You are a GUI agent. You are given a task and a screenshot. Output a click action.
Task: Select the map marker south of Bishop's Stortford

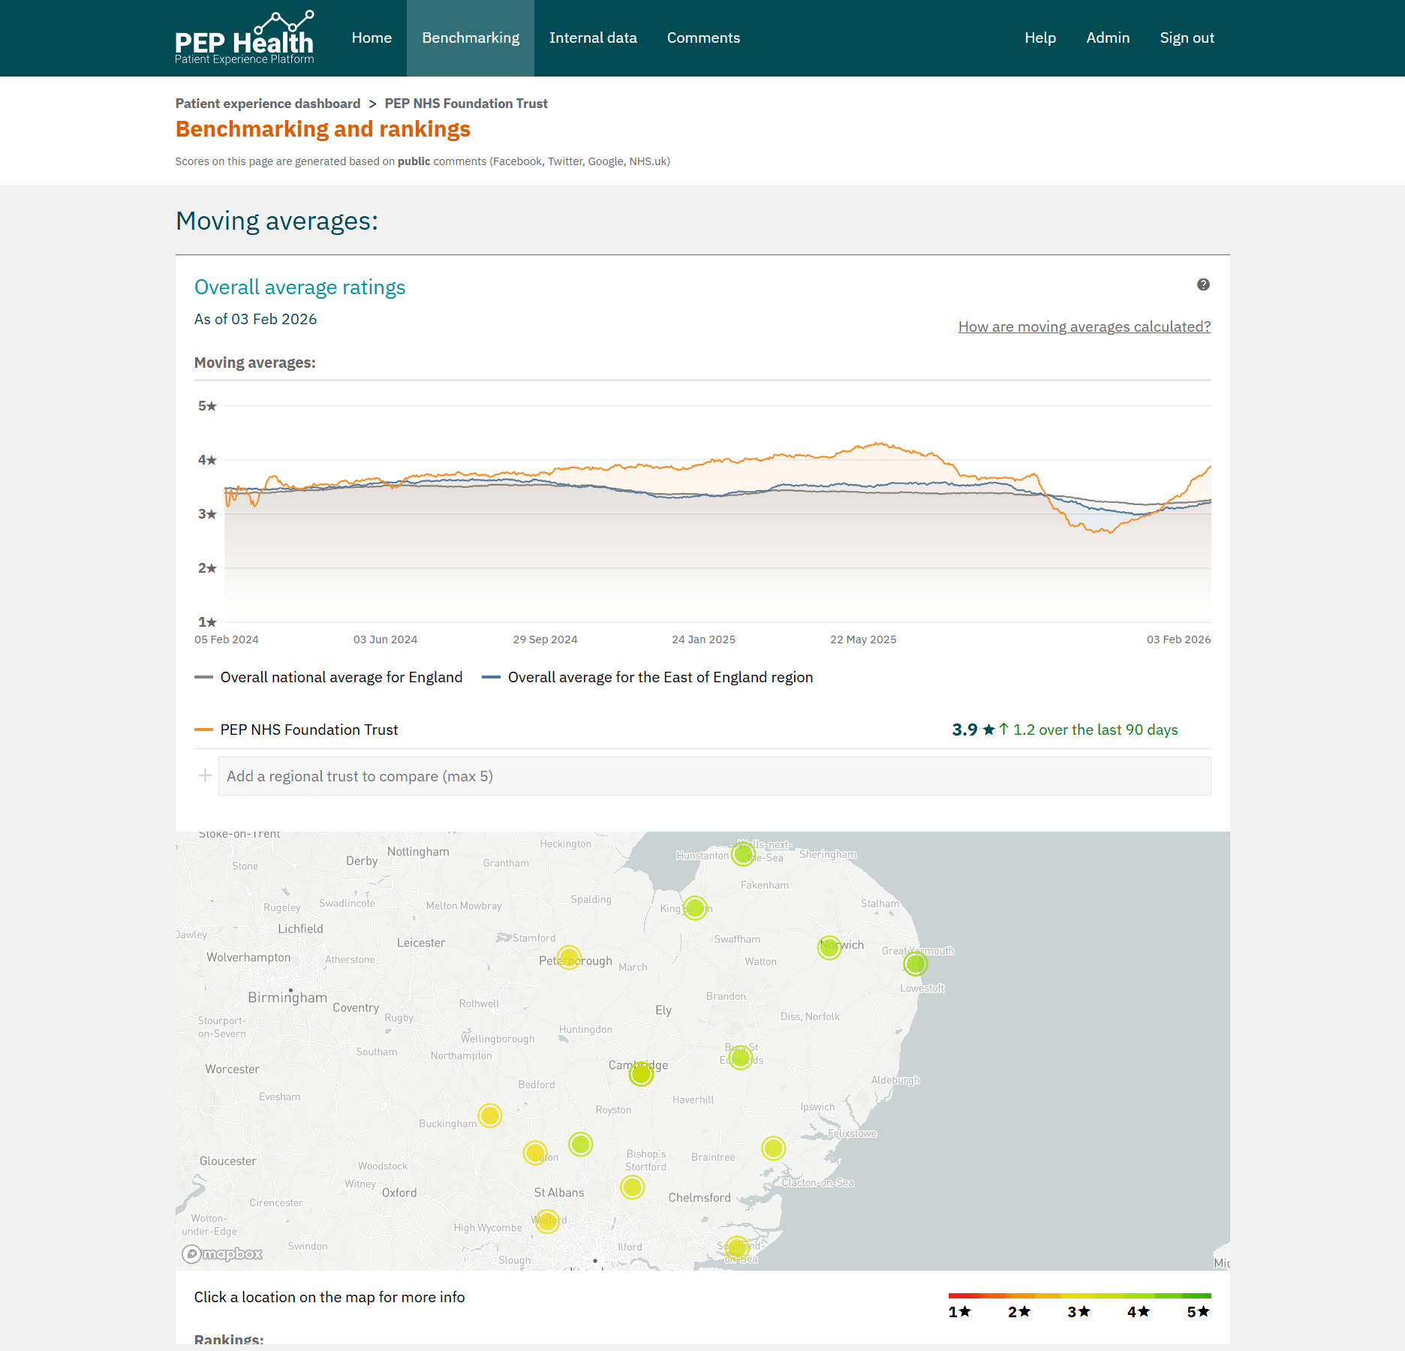633,1187
